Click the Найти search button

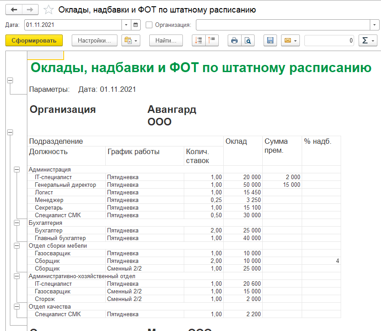tap(165, 40)
